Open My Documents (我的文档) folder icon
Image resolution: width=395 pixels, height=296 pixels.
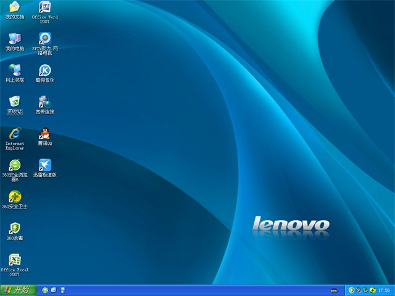click(14, 7)
